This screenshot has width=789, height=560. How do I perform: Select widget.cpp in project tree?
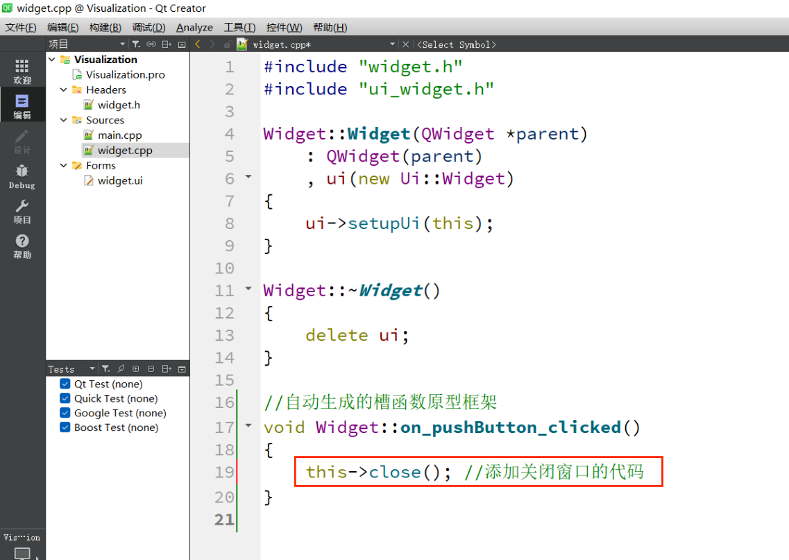tap(125, 150)
